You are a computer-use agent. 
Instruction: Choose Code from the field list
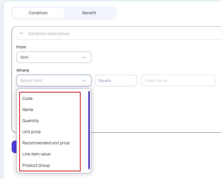point(28,98)
